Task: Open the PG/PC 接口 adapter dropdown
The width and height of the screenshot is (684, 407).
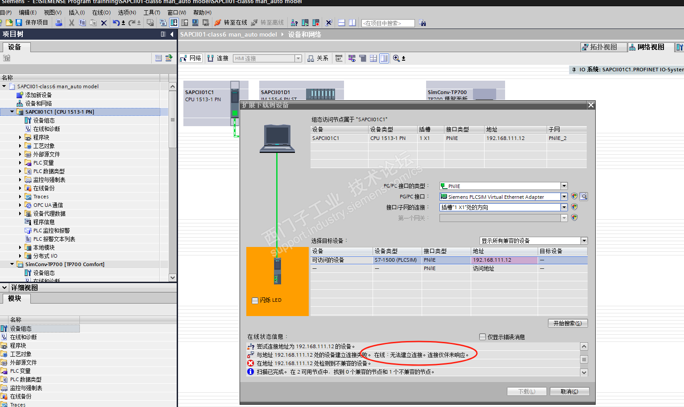Action: (564, 197)
